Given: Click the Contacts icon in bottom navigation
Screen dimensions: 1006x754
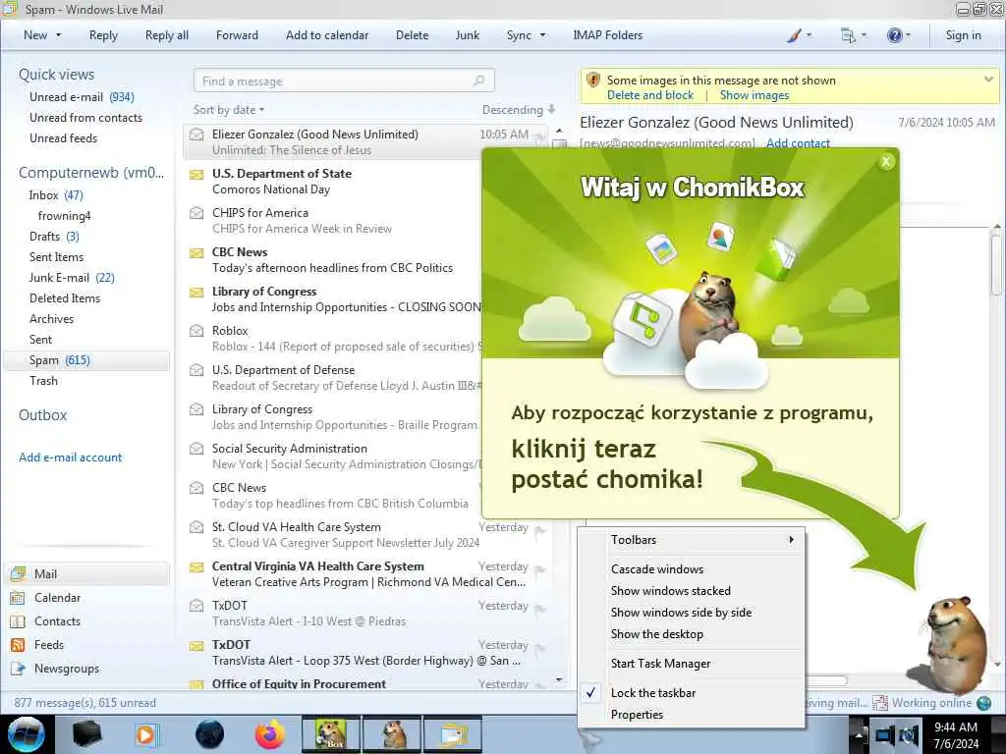Looking at the screenshot, I should coord(18,621).
